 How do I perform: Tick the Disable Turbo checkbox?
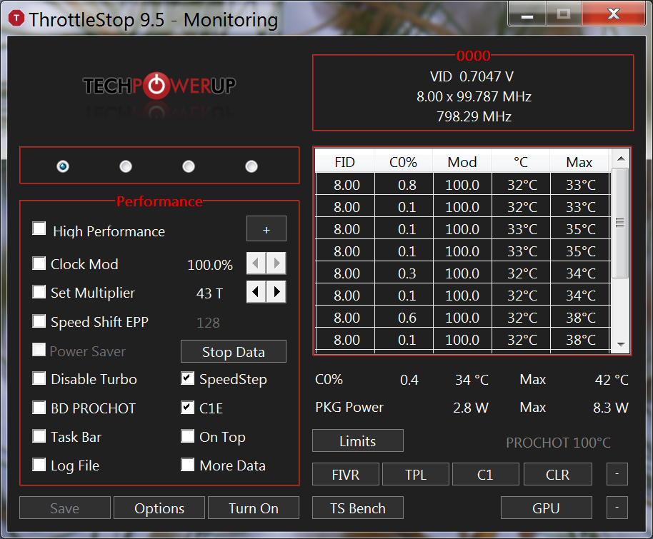(39, 378)
